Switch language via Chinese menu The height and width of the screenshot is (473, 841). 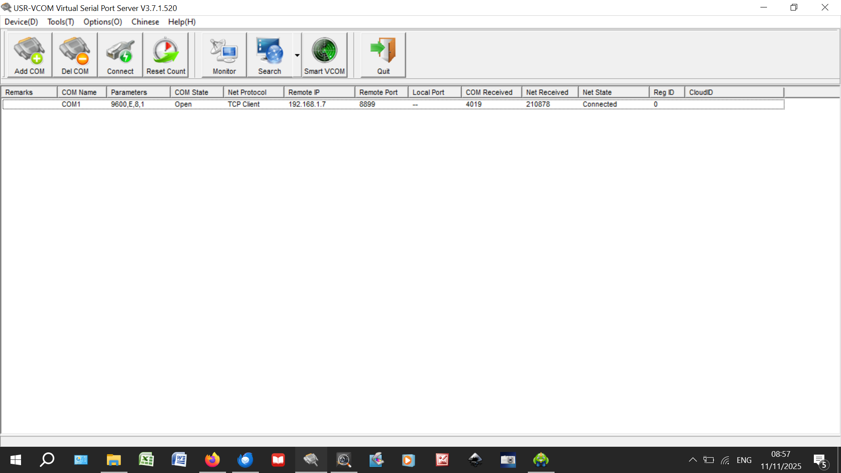[145, 22]
